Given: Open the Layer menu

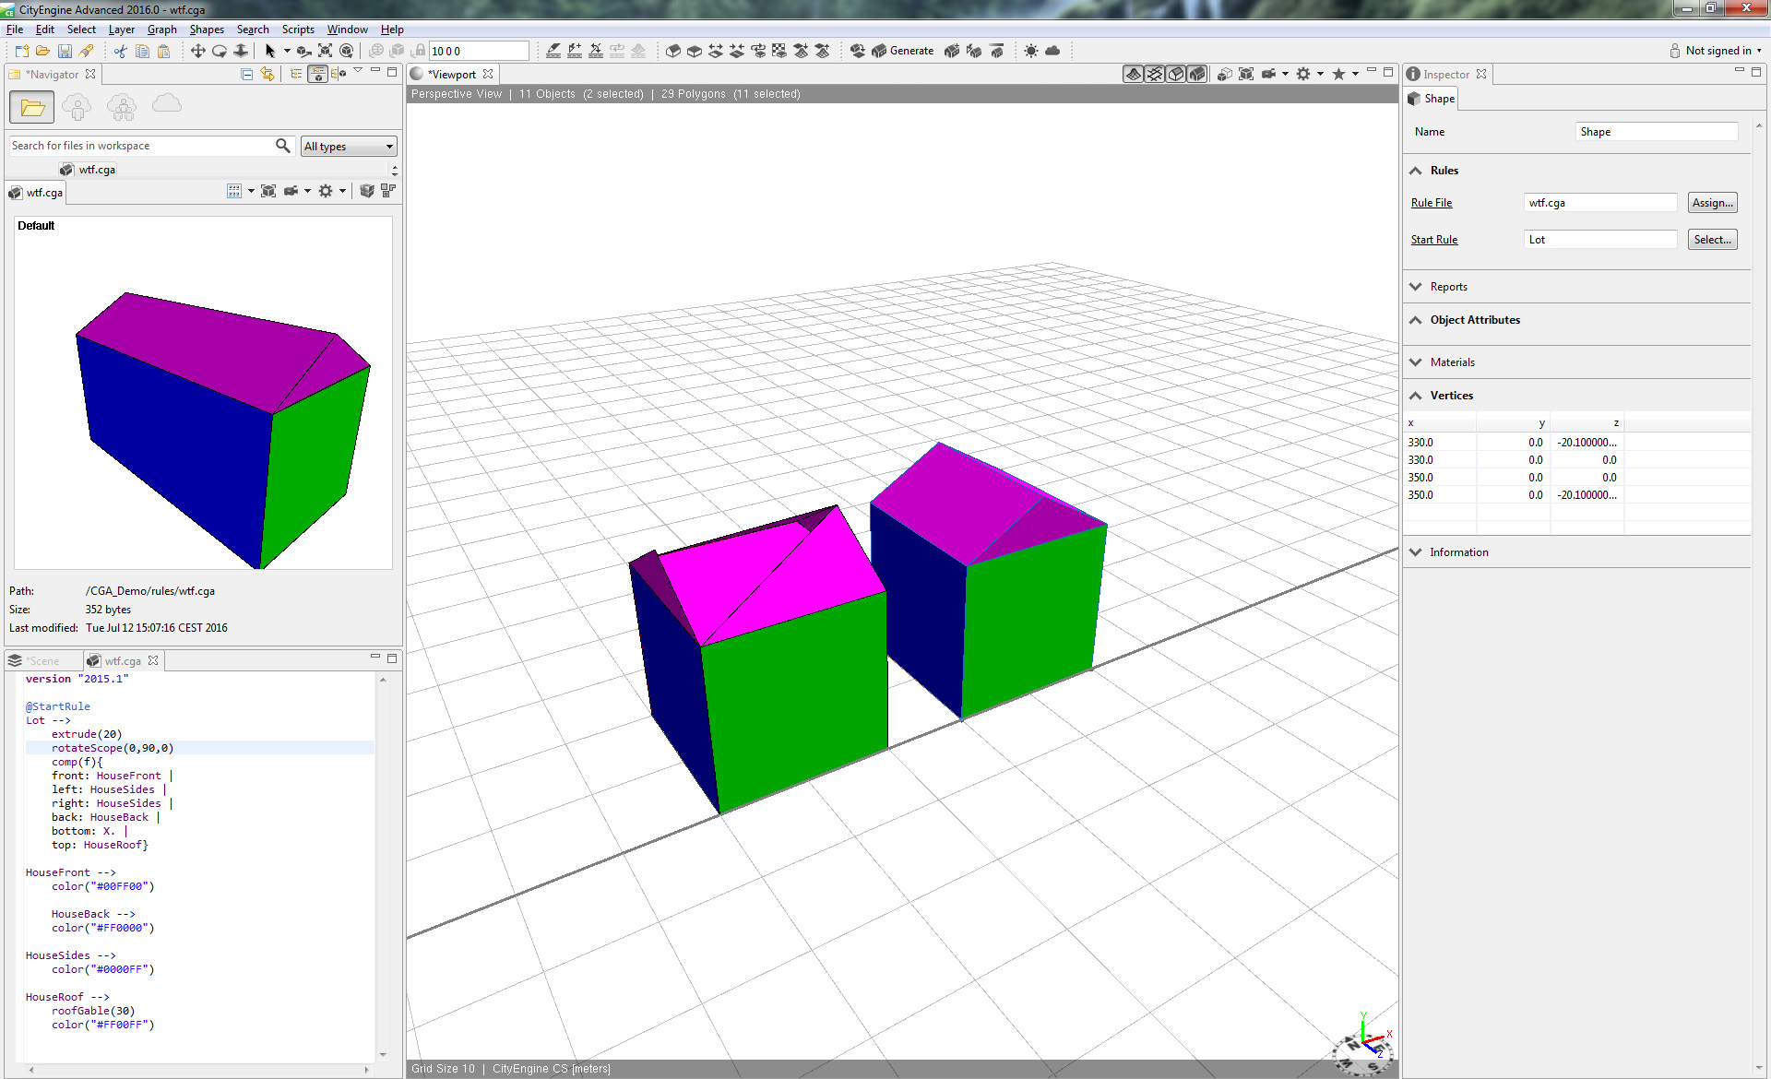Looking at the screenshot, I should (x=121, y=30).
